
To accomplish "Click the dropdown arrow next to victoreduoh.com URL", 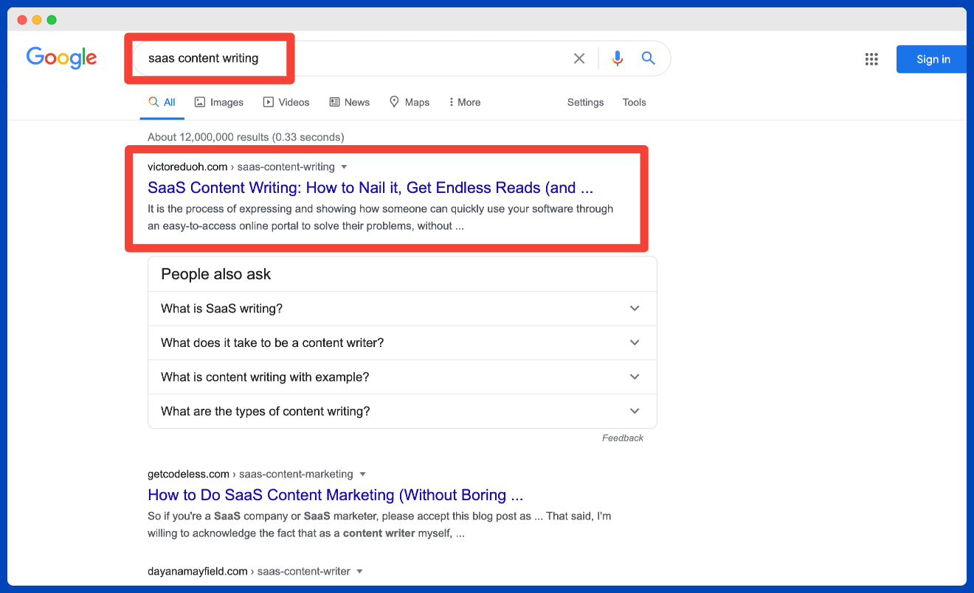I will coord(344,167).
